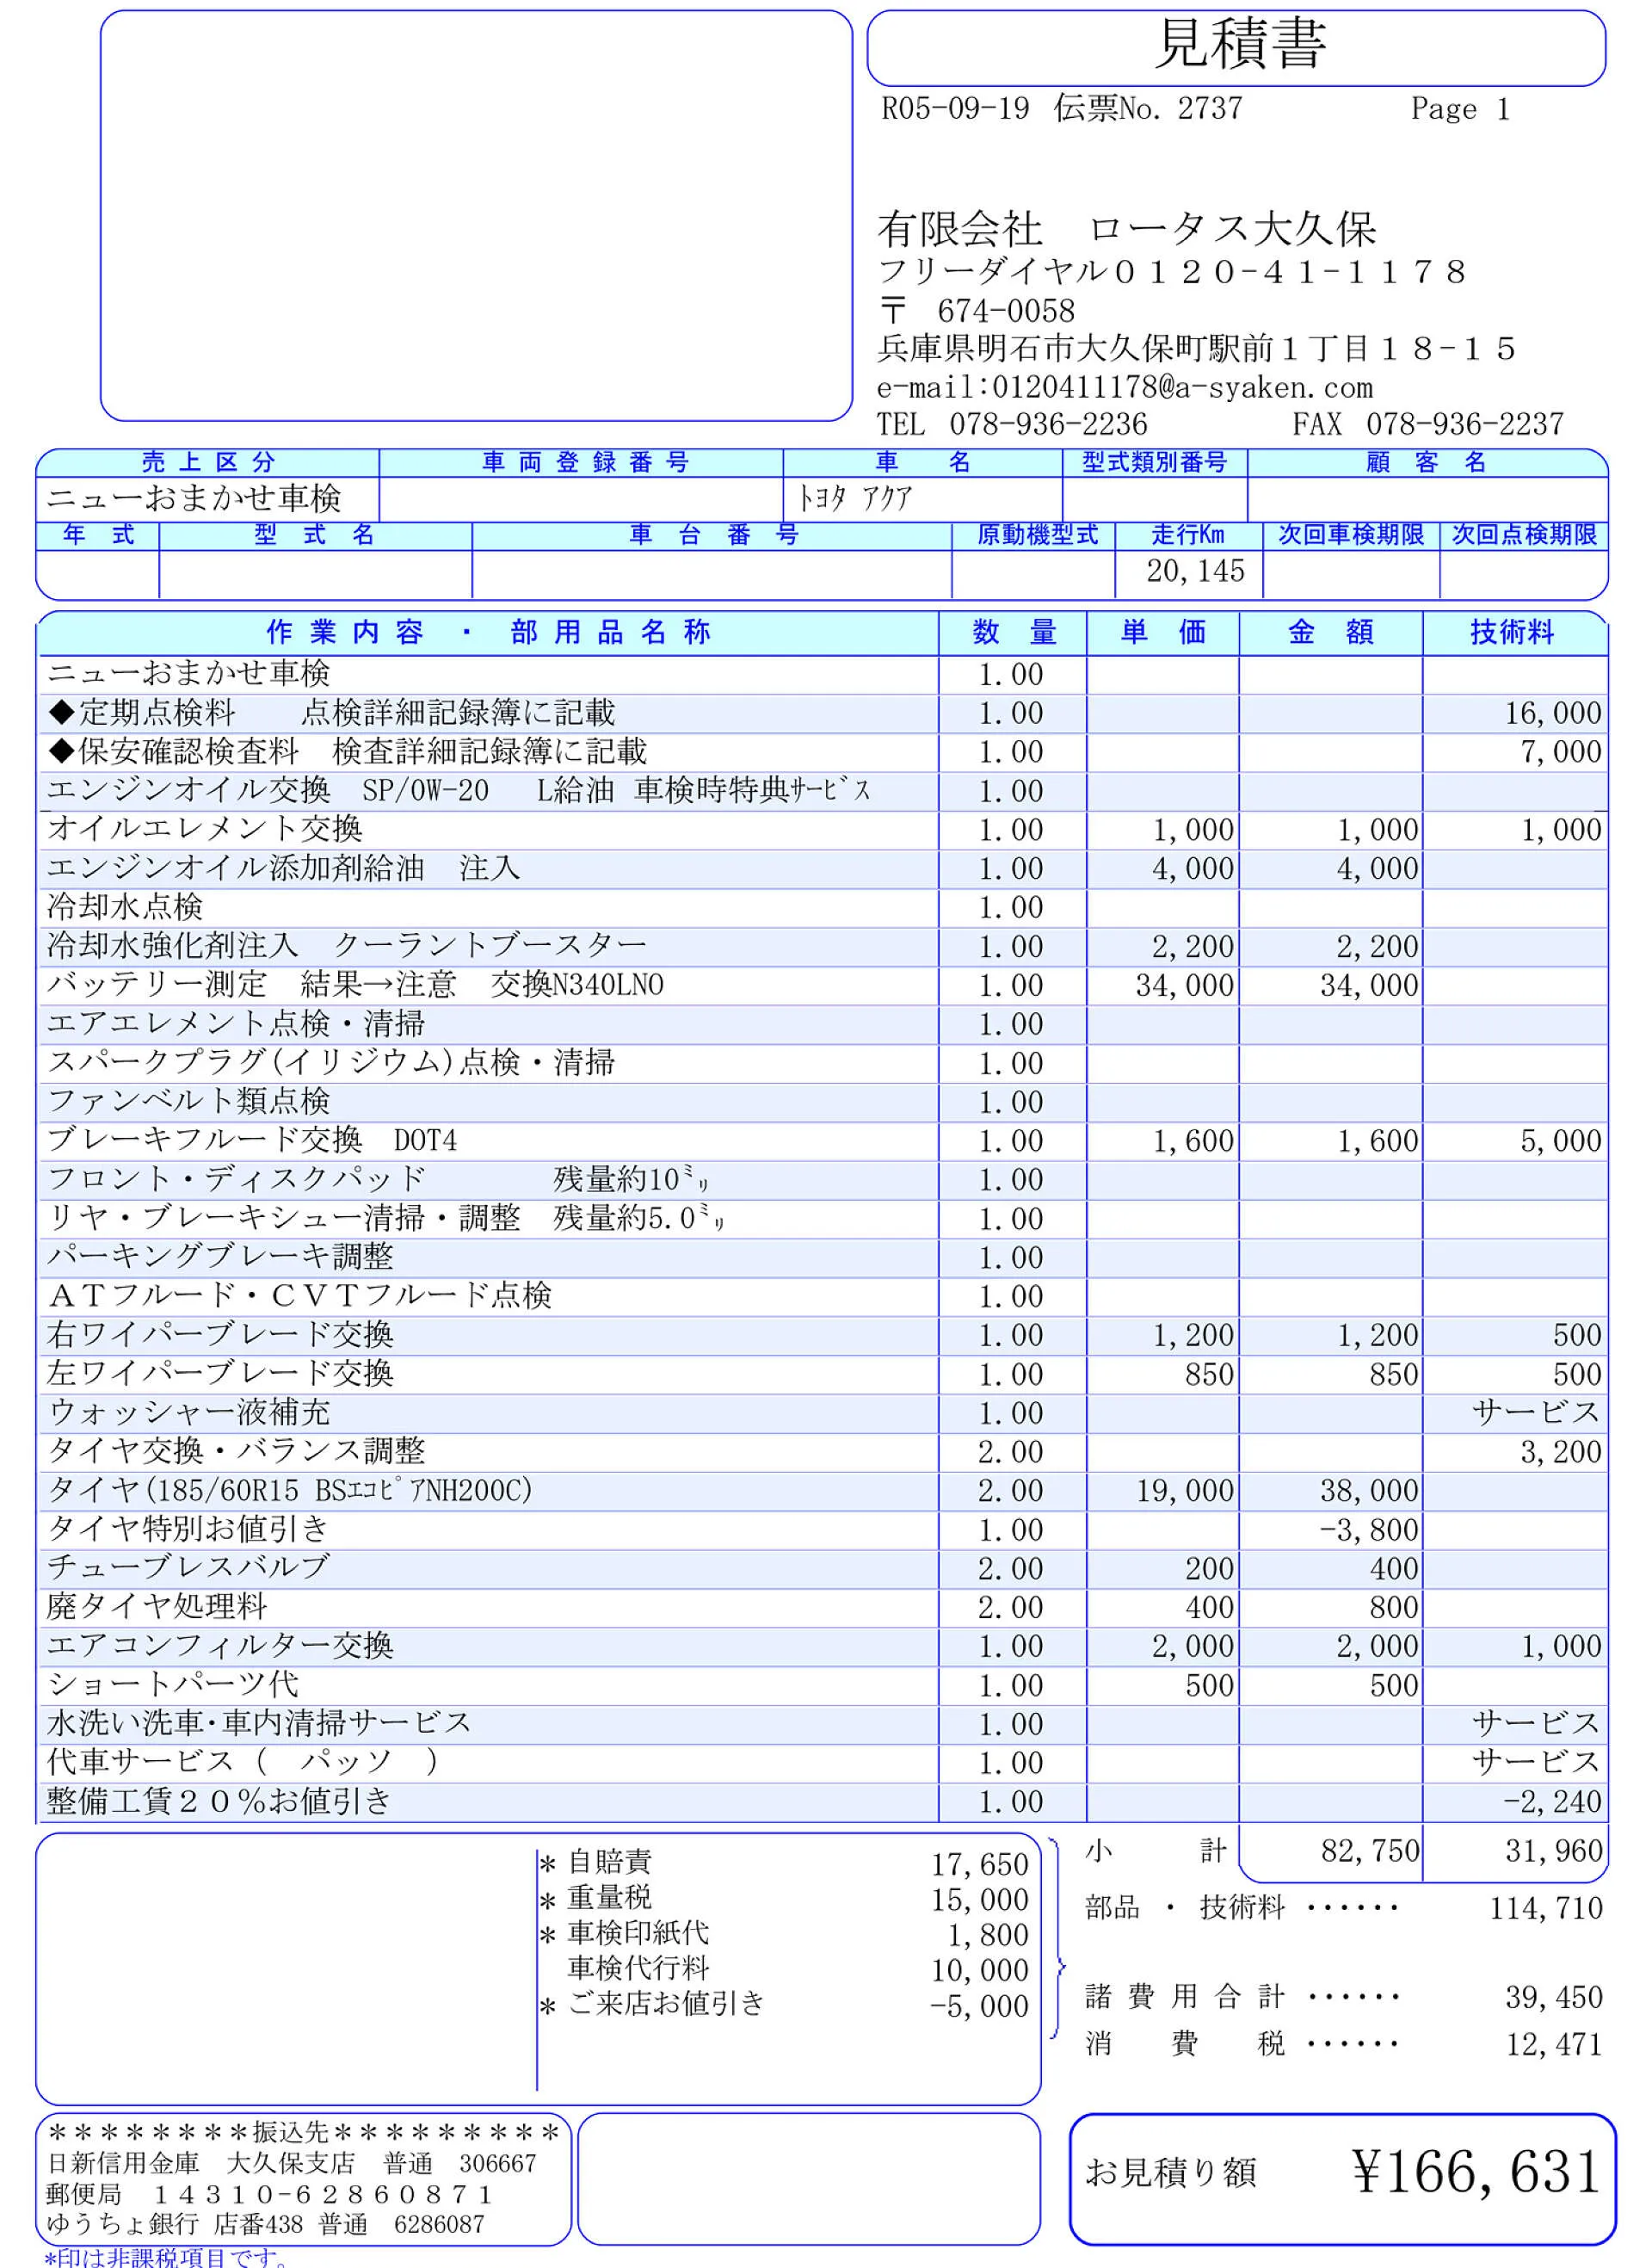Select the バッテリー測定 row
This screenshot has width=1652, height=2268.
tap(822, 986)
